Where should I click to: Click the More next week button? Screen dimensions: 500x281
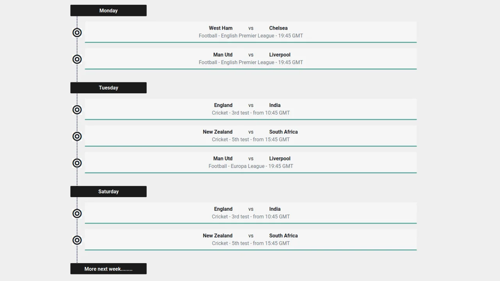coord(108,269)
